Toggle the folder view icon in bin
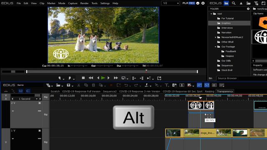 pos(226,3)
